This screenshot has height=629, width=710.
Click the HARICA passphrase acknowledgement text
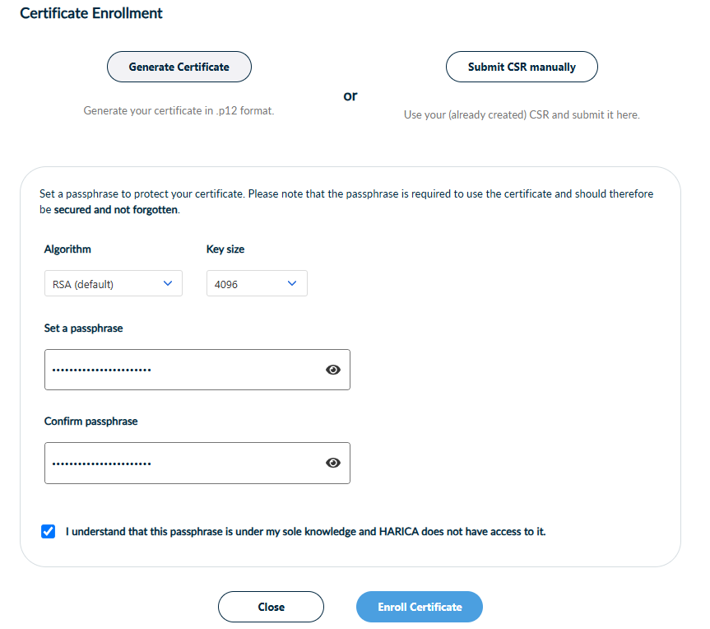tap(305, 532)
